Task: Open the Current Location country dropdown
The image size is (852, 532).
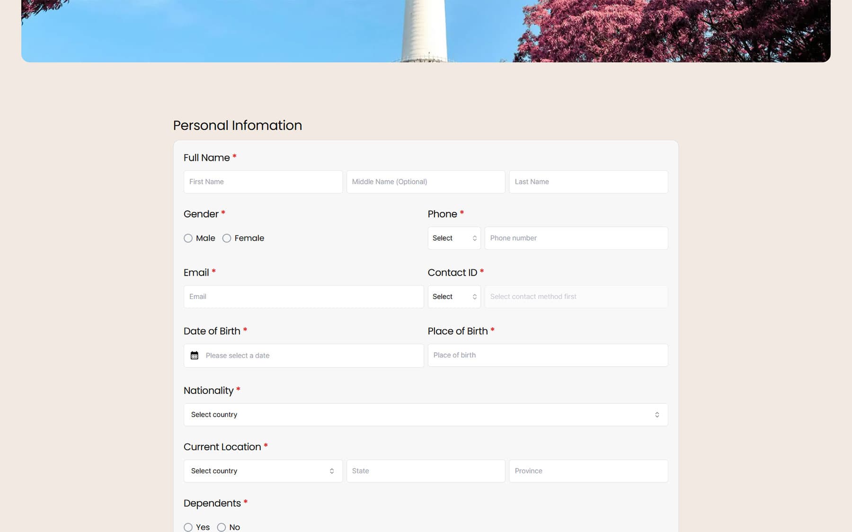Action: click(263, 471)
